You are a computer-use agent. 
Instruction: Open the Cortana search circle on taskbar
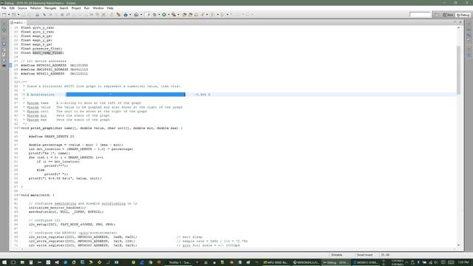(x=13, y=262)
